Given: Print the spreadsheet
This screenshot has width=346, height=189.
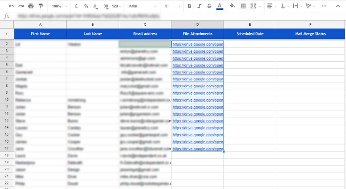Looking at the screenshot, I should coord(31,6).
